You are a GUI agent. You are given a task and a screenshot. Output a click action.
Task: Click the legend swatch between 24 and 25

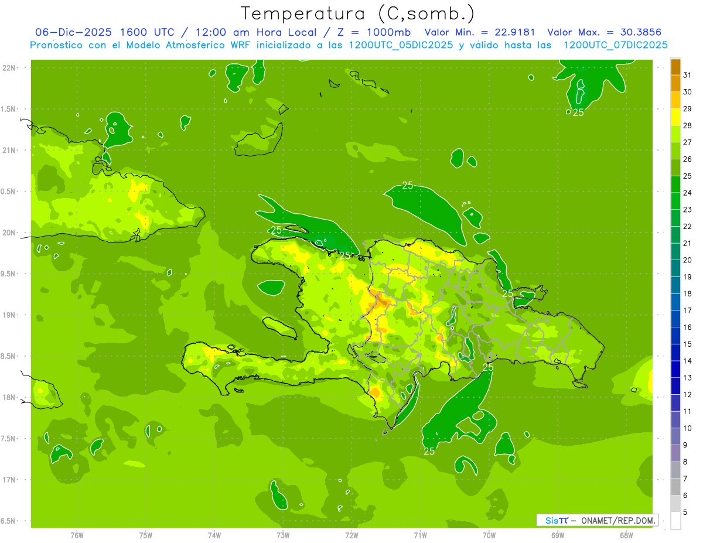(x=675, y=185)
